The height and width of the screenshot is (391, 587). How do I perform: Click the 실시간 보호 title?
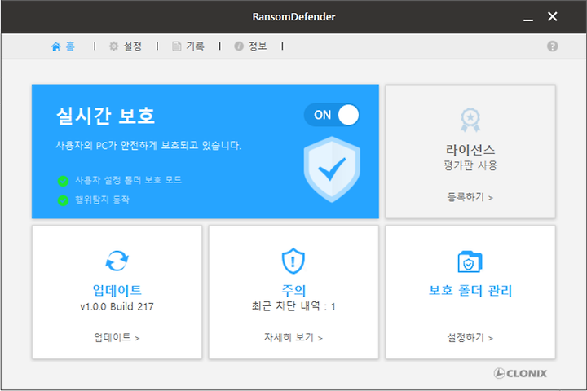pyautogui.click(x=105, y=116)
